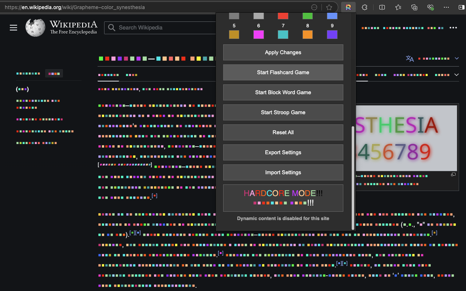Open the browser Extensions puzzle icon
The height and width of the screenshot is (291, 466).
click(364, 7)
